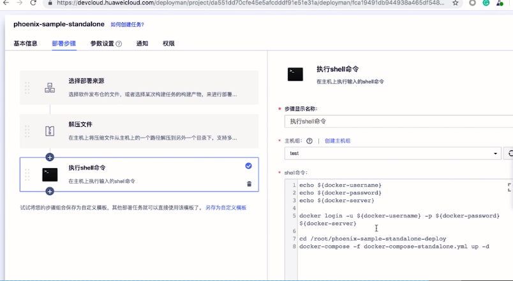Open the 创建主机组 link
The height and width of the screenshot is (281, 513).
click(338, 141)
